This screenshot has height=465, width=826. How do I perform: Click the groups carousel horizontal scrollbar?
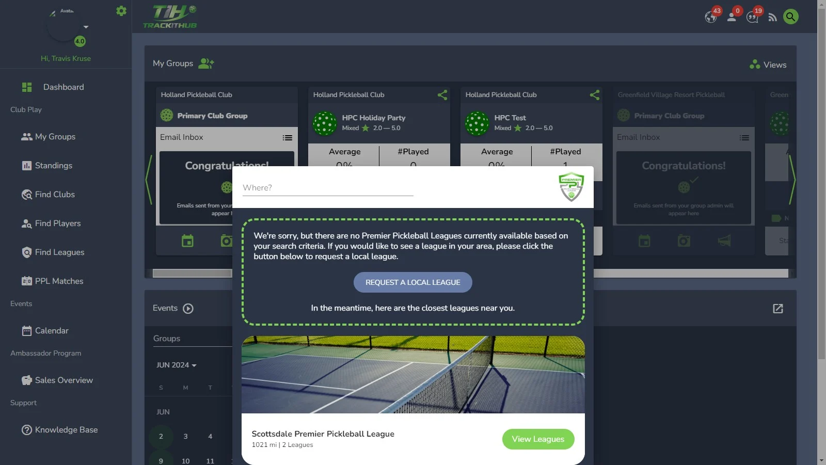click(x=192, y=274)
